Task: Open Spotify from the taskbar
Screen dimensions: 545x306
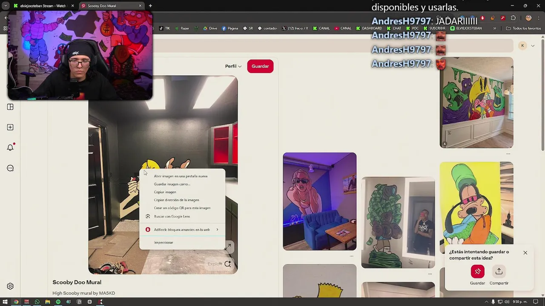Action: point(58,302)
